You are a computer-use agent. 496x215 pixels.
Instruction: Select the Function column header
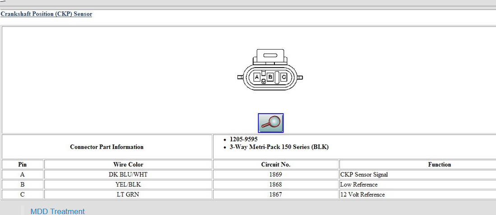[x=418, y=165]
